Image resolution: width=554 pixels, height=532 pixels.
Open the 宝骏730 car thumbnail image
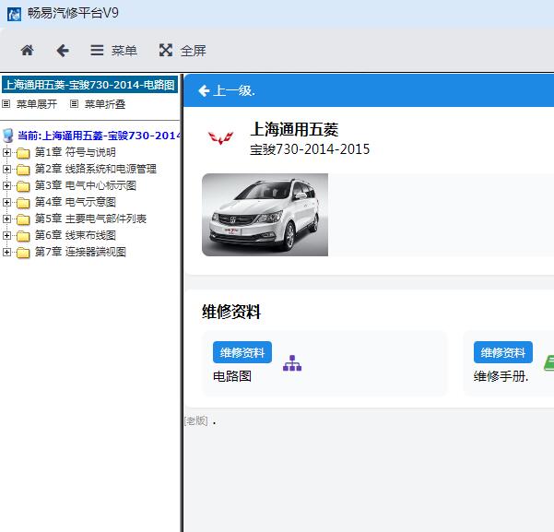265,215
